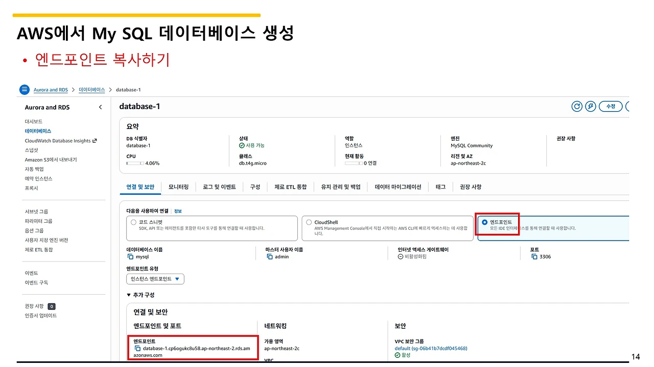
Task: Select the 엔드포인트 radio option
Action: tap(484, 222)
